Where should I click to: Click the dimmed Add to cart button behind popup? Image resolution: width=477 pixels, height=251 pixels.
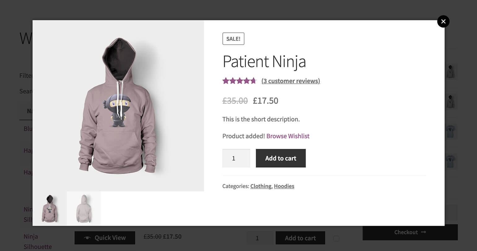(300, 238)
